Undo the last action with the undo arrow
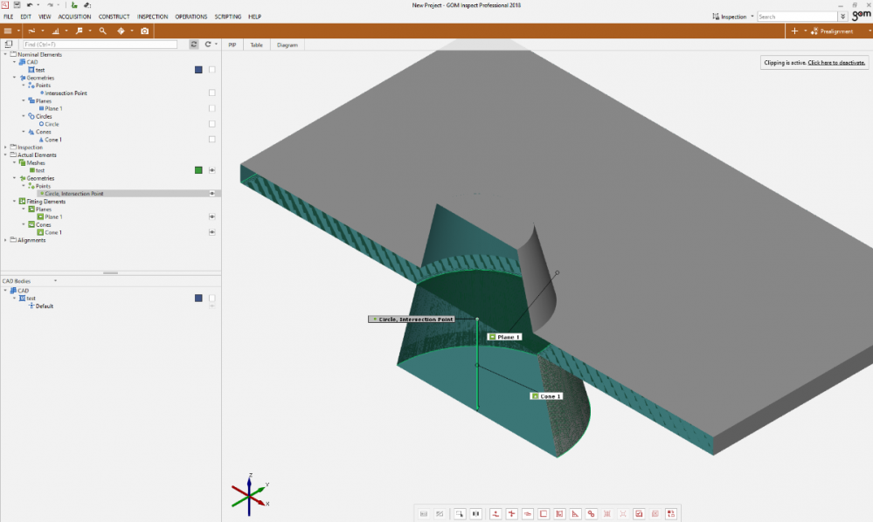The height and width of the screenshot is (522, 873). click(x=30, y=5)
